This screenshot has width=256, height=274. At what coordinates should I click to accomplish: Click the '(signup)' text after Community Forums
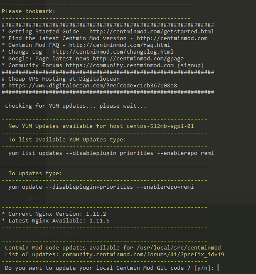click(x=190, y=65)
